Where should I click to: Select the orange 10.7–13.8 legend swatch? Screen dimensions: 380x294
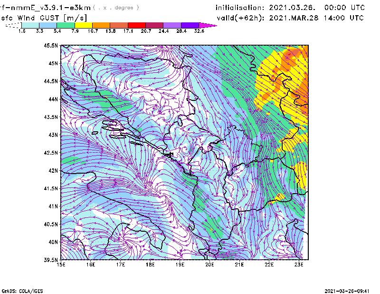pyautogui.click(x=101, y=25)
